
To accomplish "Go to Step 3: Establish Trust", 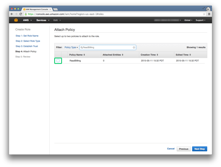I will click(x=27, y=46).
